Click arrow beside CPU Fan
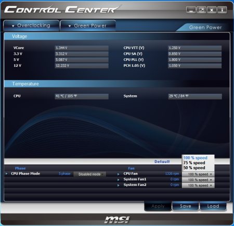 coord(119,174)
